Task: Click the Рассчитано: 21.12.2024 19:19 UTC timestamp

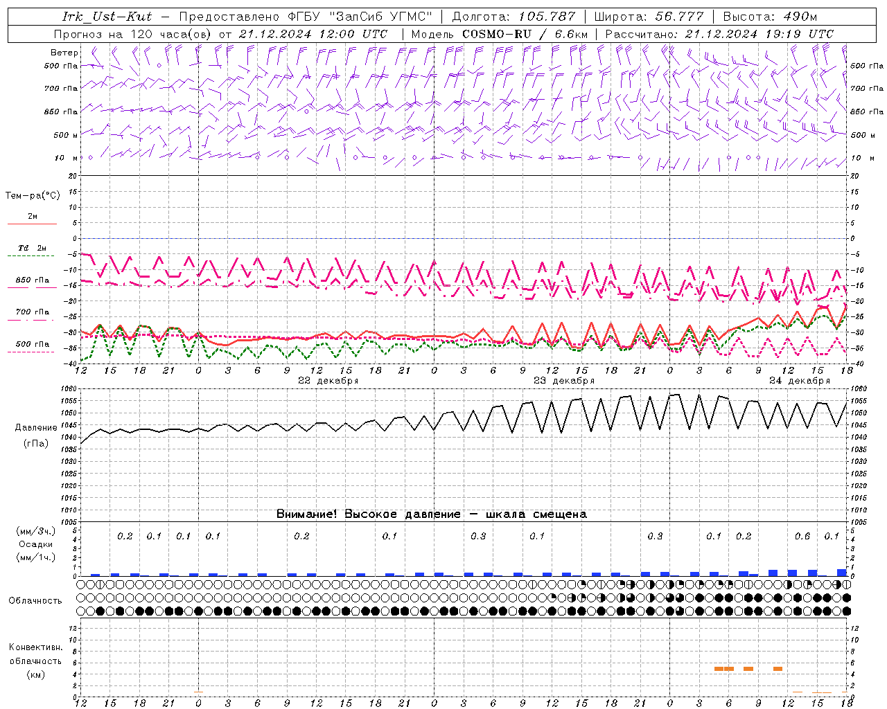Action: [719, 34]
